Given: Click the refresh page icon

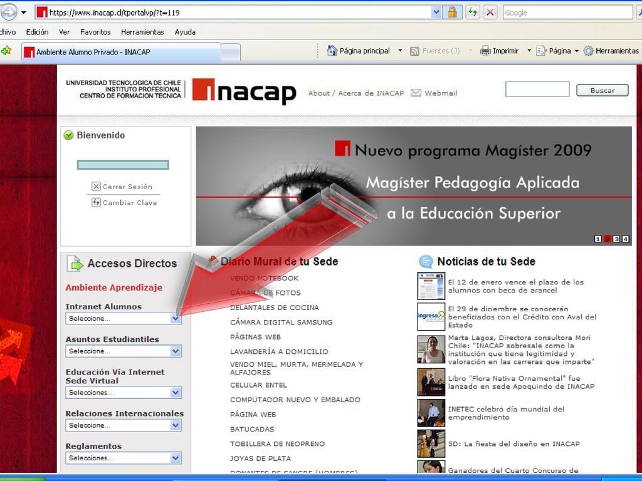Looking at the screenshot, I should pyautogui.click(x=473, y=13).
